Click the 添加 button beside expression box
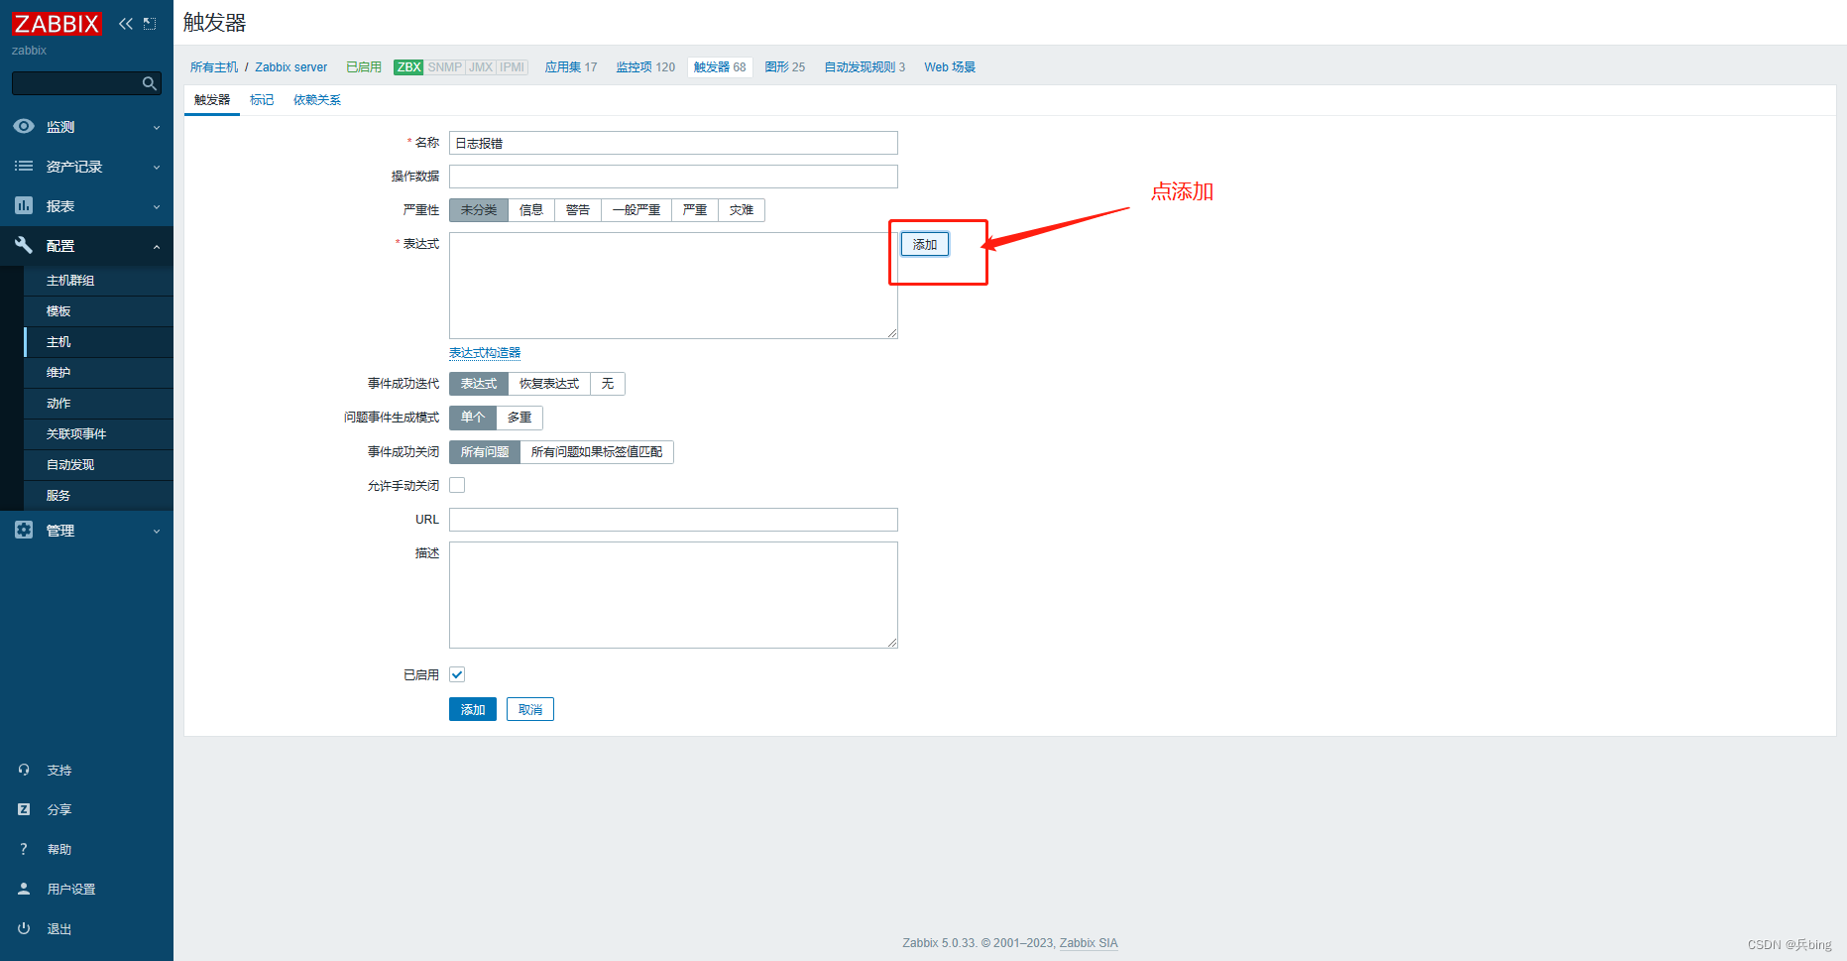Image resolution: width=1847 pixels, height=961 pixels. 925,244
